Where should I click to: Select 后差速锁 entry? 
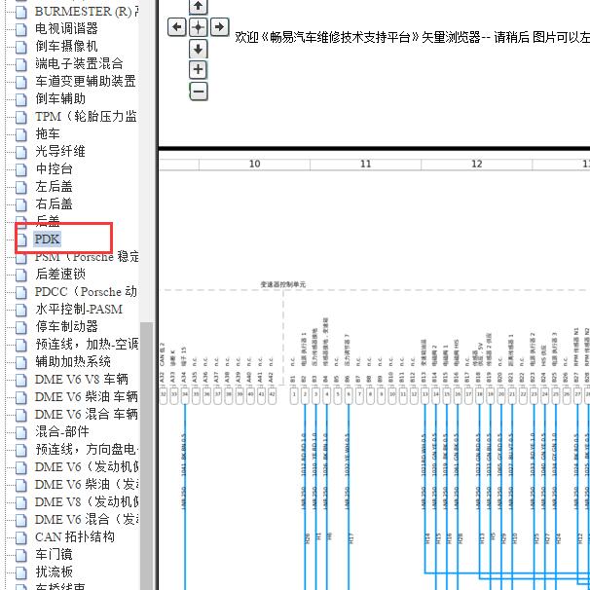coord(60,274)
